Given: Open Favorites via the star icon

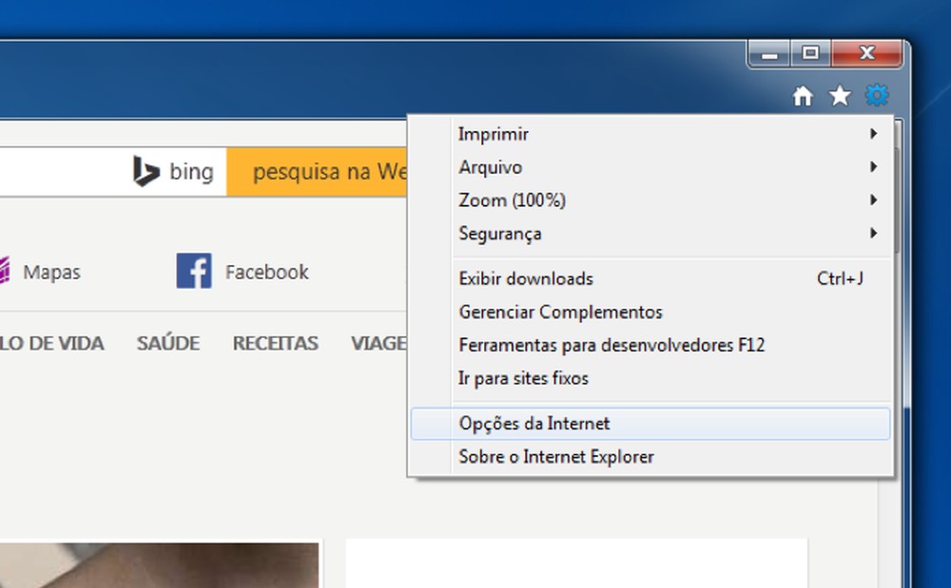Looking at the screenshot, I should 840,95.
